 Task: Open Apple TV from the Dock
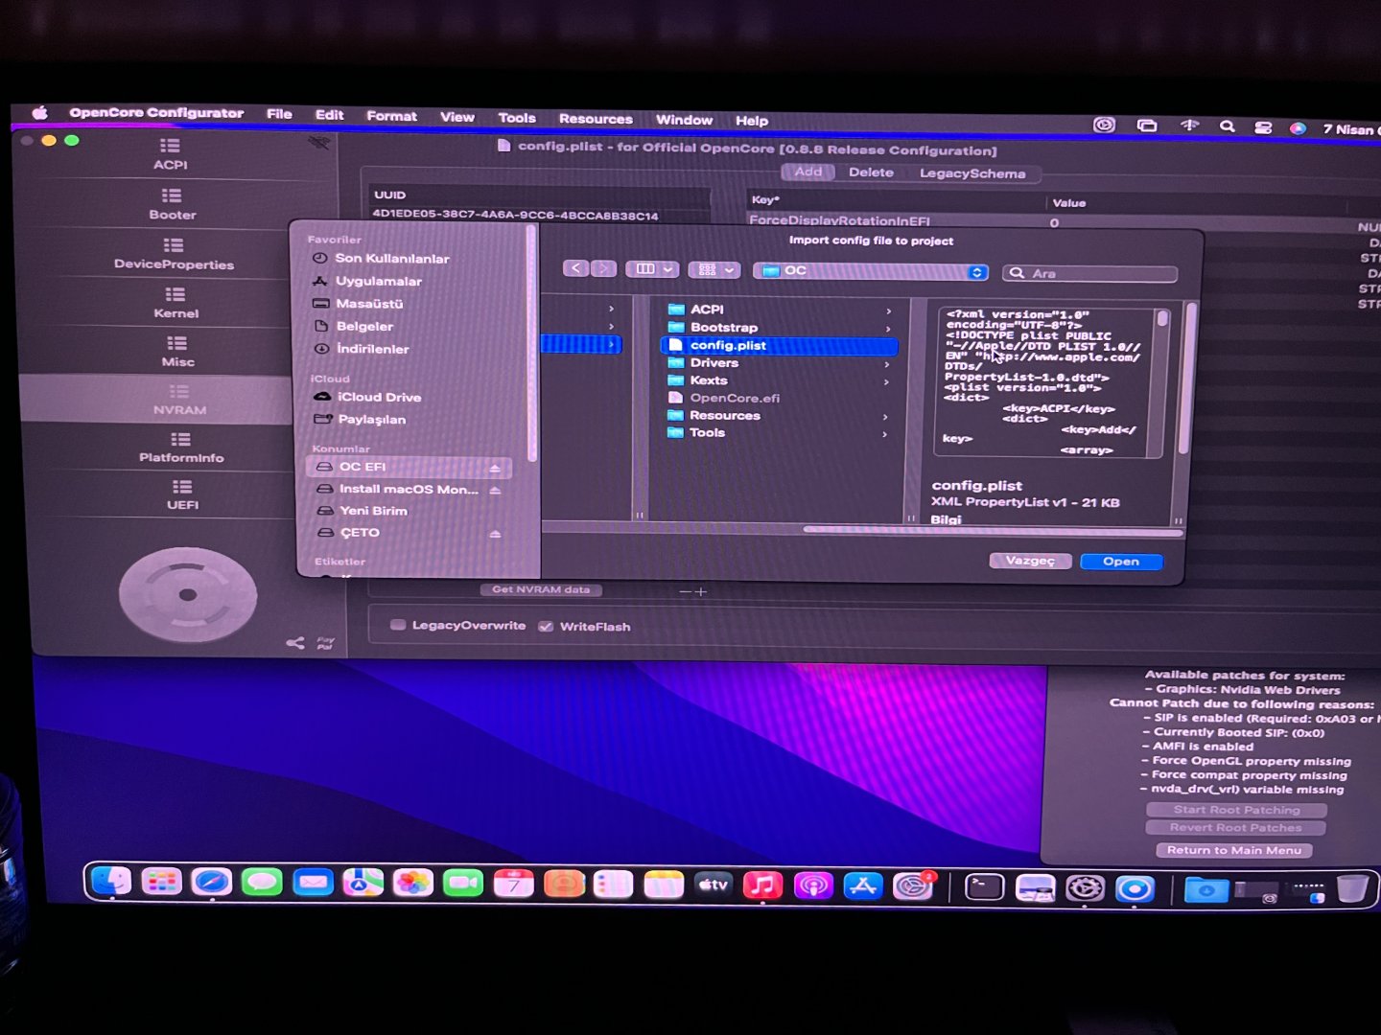pyautogui.click(x=714, y=885)
